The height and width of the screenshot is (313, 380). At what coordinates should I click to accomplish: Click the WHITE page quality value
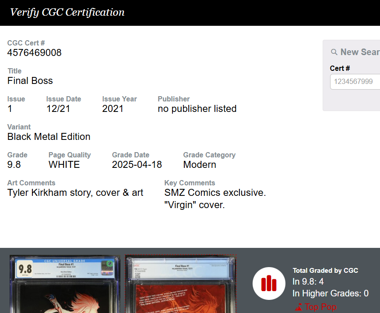(64, 165)
